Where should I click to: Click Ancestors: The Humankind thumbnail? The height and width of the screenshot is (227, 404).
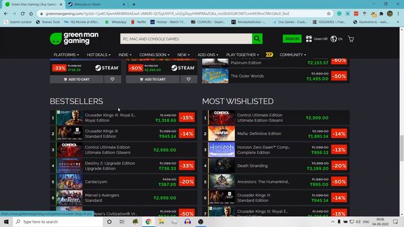pos(222,182)
